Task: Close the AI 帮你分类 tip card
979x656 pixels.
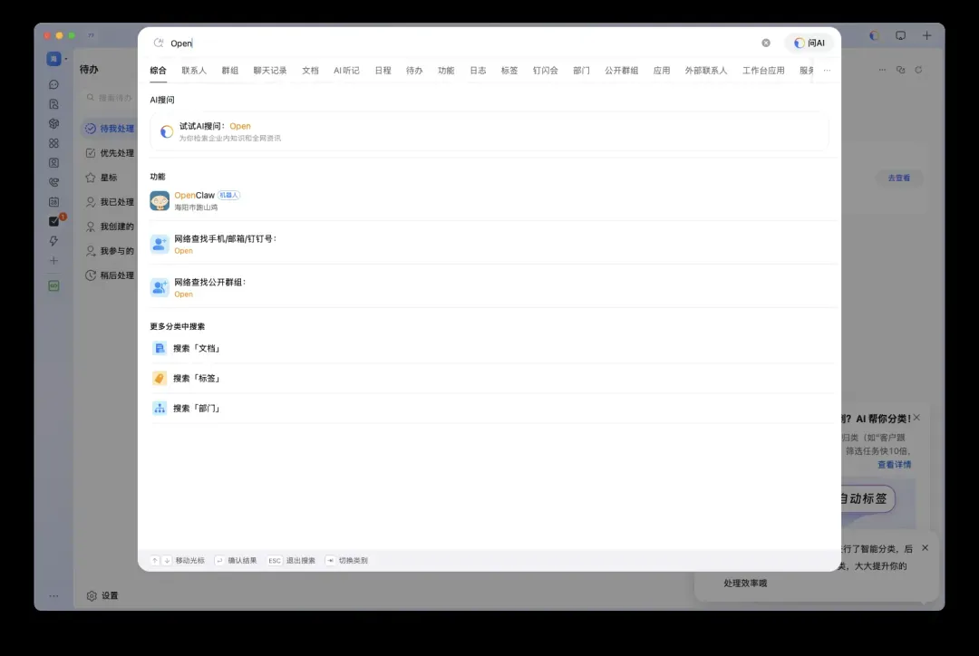Action: tap(916, 418)
